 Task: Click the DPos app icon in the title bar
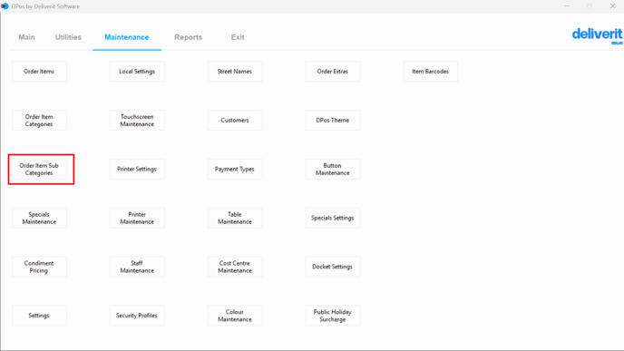coord(5,6)
